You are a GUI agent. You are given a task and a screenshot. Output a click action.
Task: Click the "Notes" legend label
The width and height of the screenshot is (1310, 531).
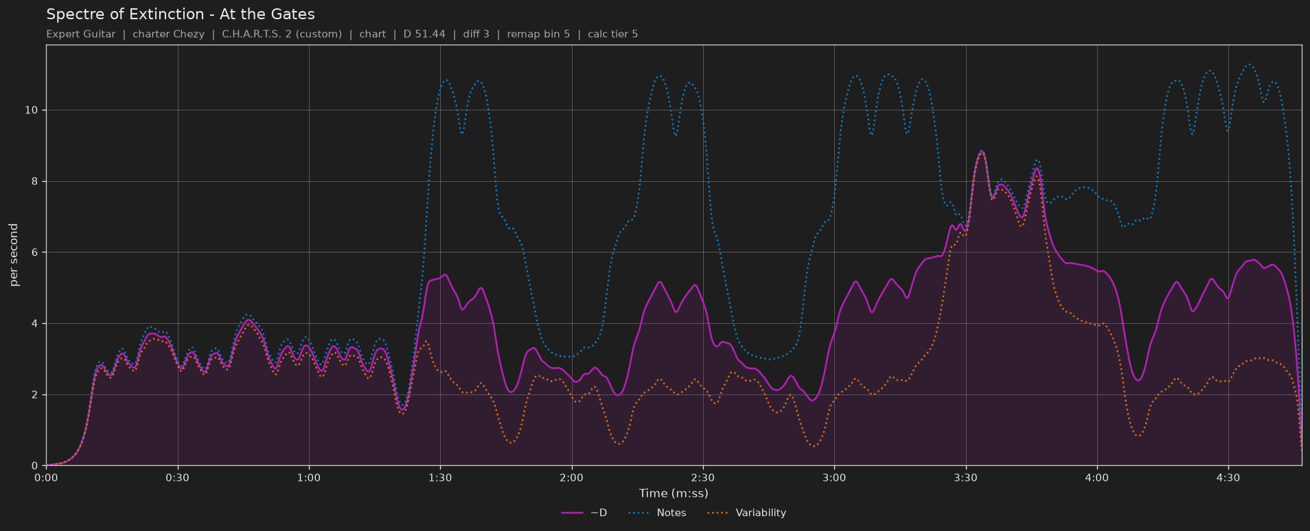click(x=671, y=513)
